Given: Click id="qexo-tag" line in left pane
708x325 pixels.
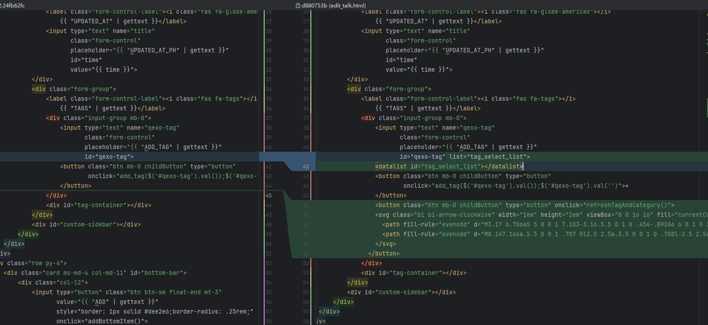Looking at the screenshot, I should pos(109,157).
